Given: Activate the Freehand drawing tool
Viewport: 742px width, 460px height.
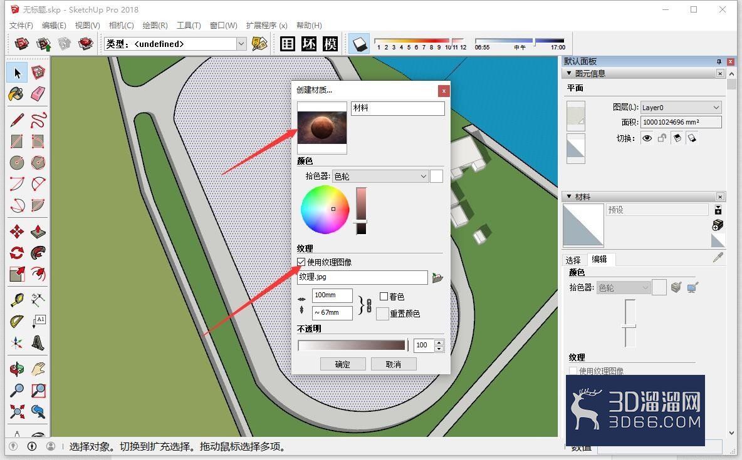Looking at the screenshot, I should [38, 120].
